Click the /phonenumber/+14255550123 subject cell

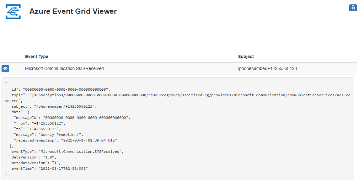click(267, 68)
